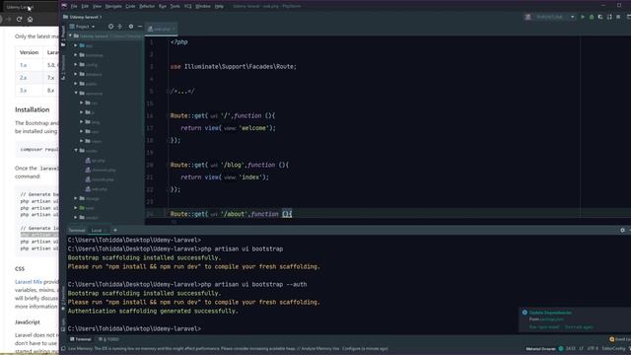This screenshot has height=355, width=631.
Task: Click line 17 return view('welcome') code
Action: (x=228, y=128)
